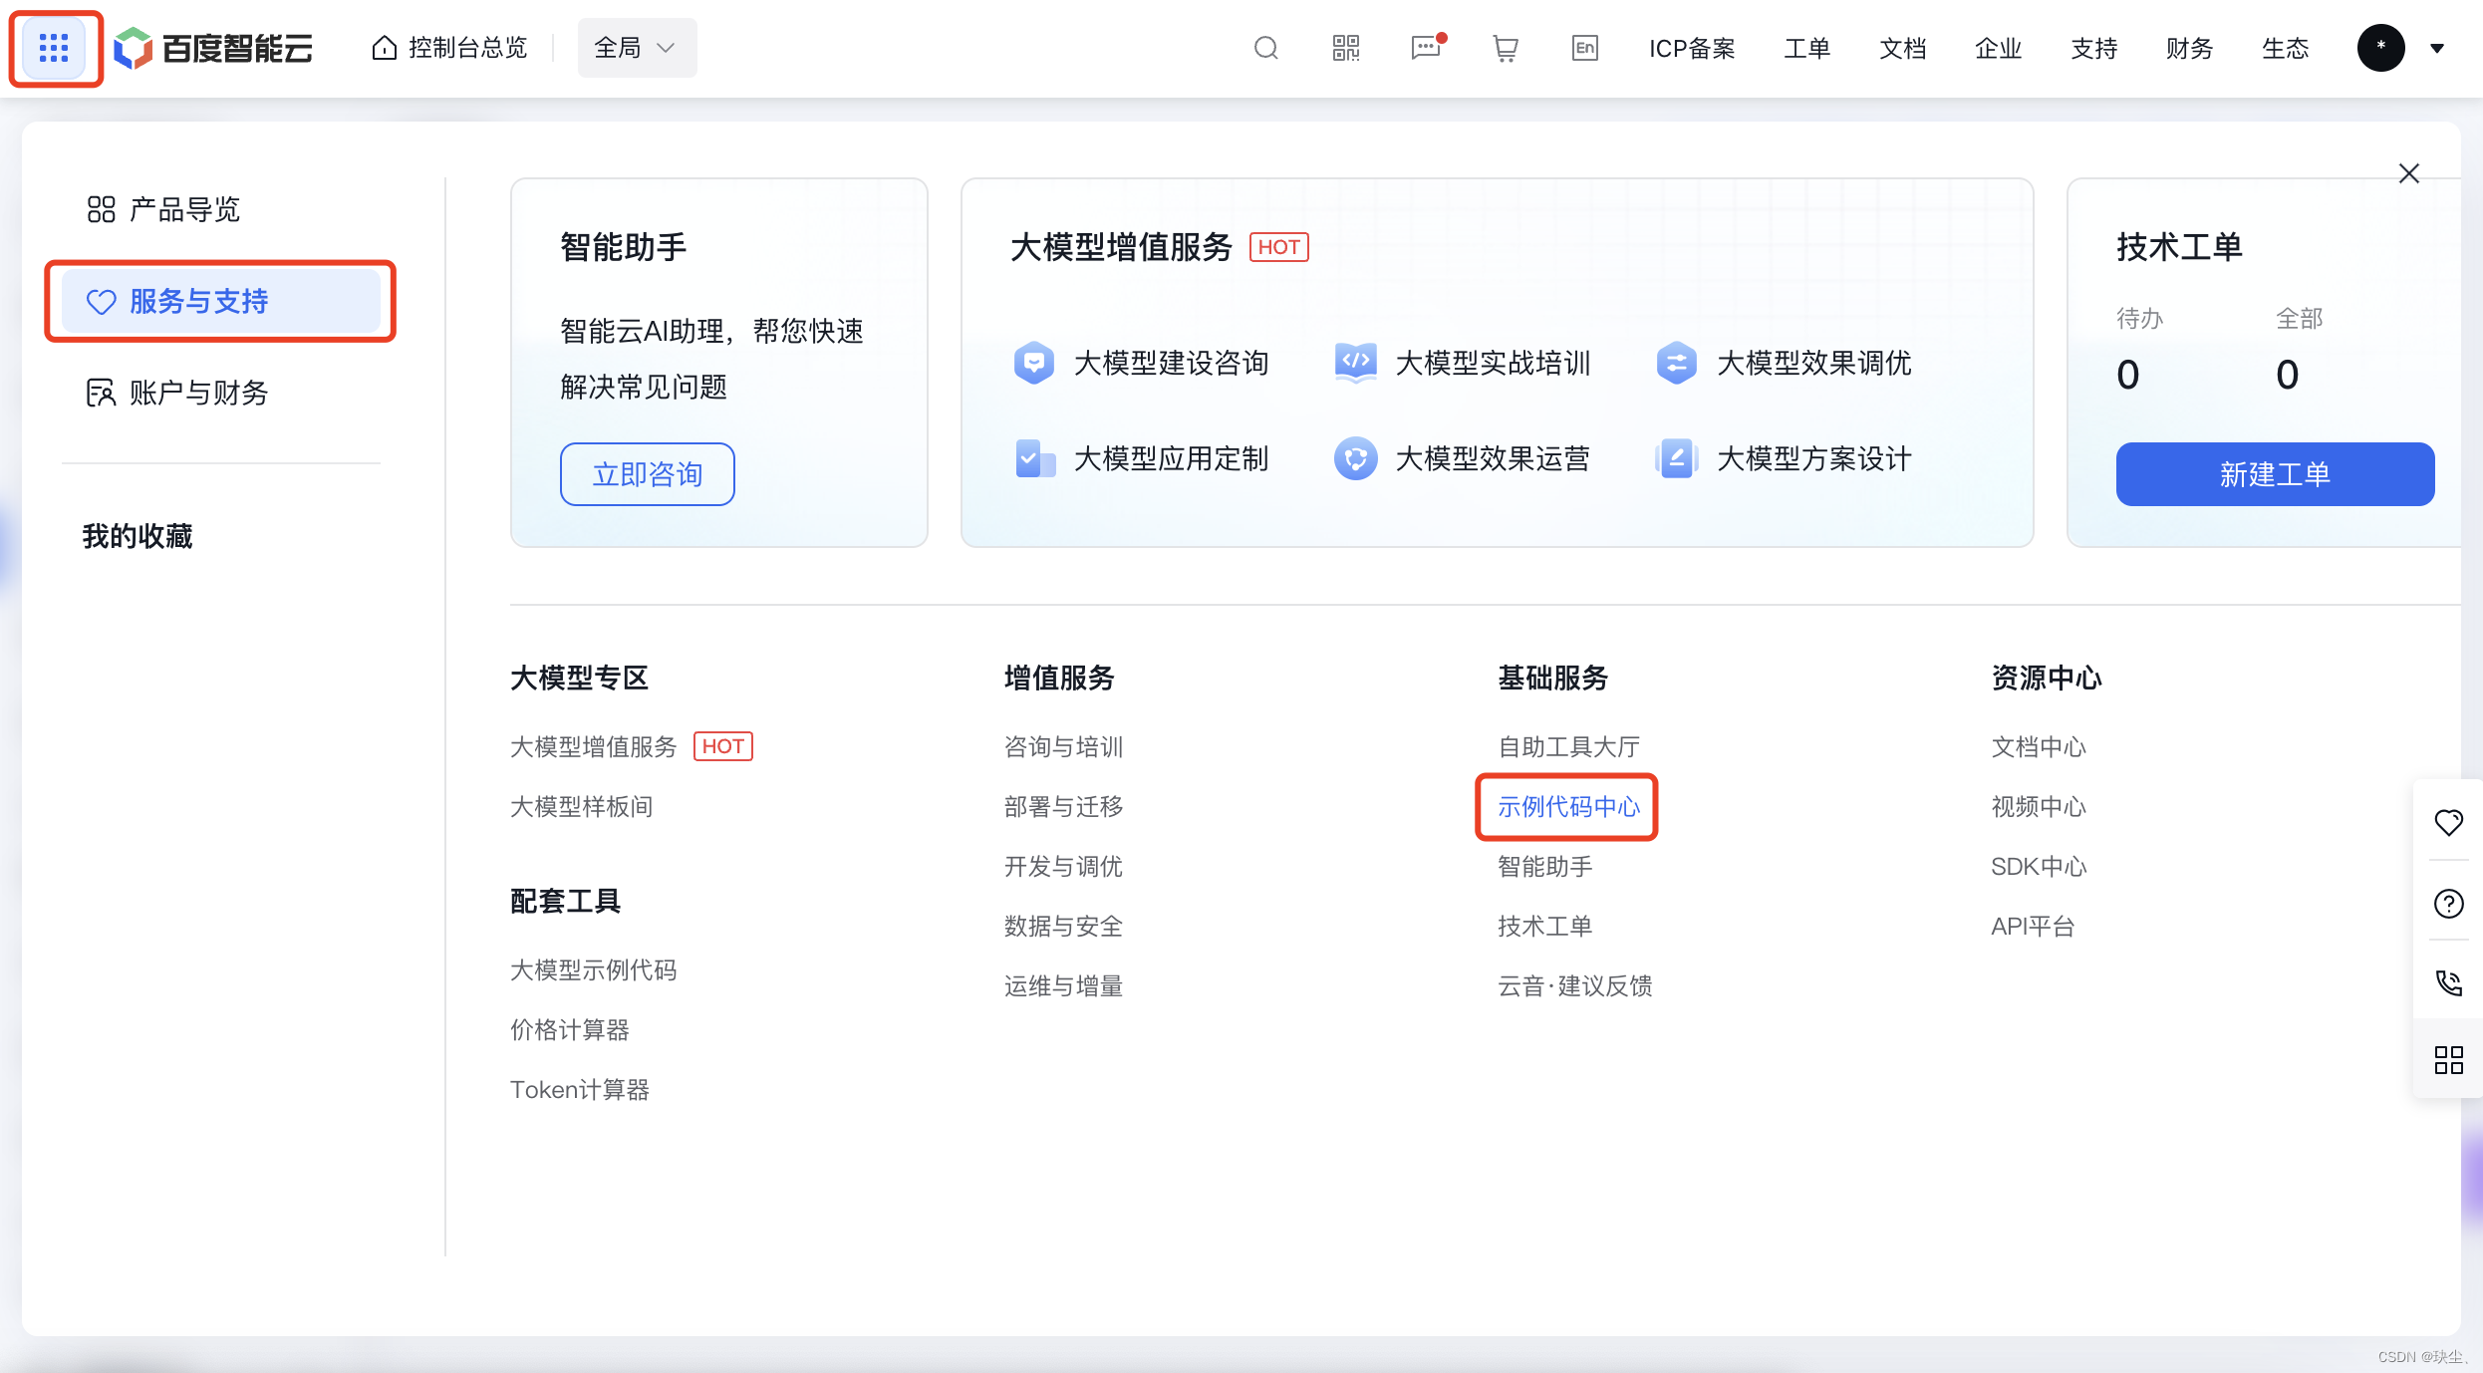Open ICP备案 in top navigation

click(x=1691, y=48)
